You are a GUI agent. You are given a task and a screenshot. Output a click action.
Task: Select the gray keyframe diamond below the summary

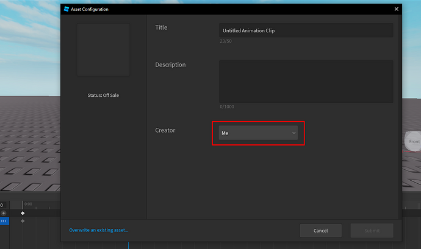point(23,221)
